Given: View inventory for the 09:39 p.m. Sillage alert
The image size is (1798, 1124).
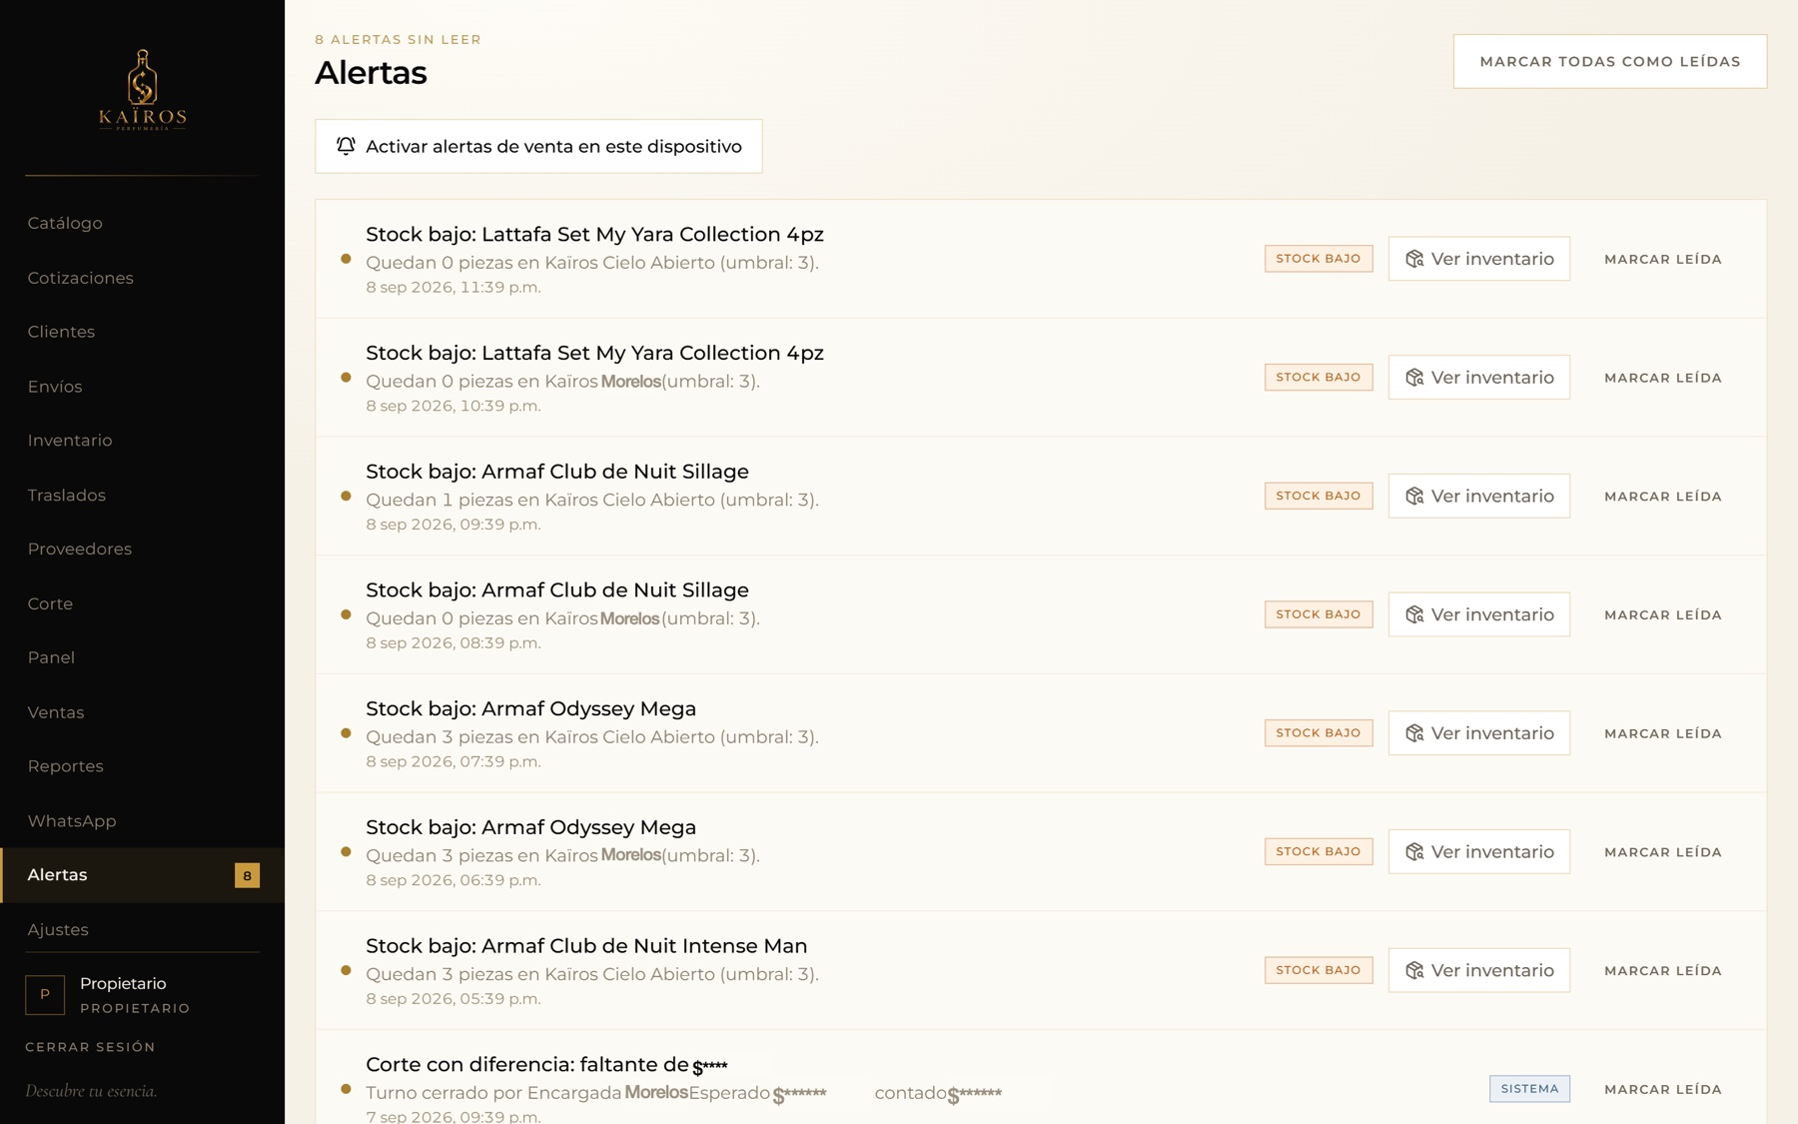Looking at the screenshot, I should [1479, 496].
